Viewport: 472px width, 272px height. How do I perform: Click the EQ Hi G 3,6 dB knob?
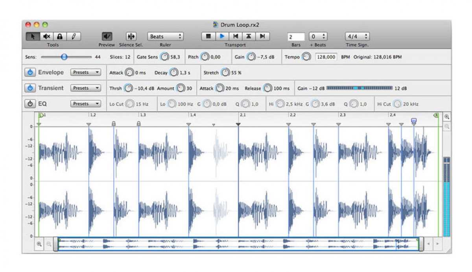[315, 104]
